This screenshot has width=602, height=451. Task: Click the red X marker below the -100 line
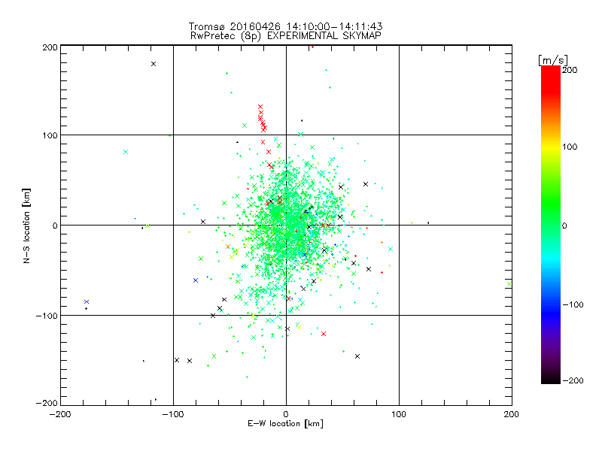(324, 334)
